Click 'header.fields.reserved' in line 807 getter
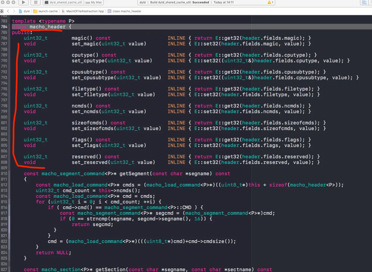Image resolution: width=372 pixels, height=272 pixels. [x=275, y=156]
